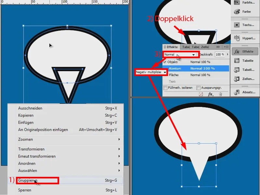Open the Normal blending mode dropdown
This screenshot has width=260, height=195.
193,54
